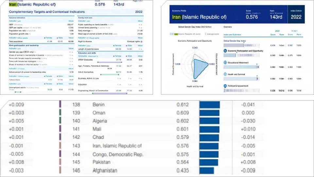Click the Chad country name in the ranking table
314x177 pixels.
98,137
